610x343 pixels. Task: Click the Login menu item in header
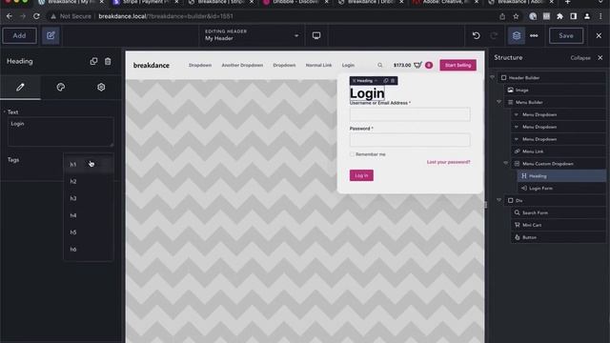348,66
